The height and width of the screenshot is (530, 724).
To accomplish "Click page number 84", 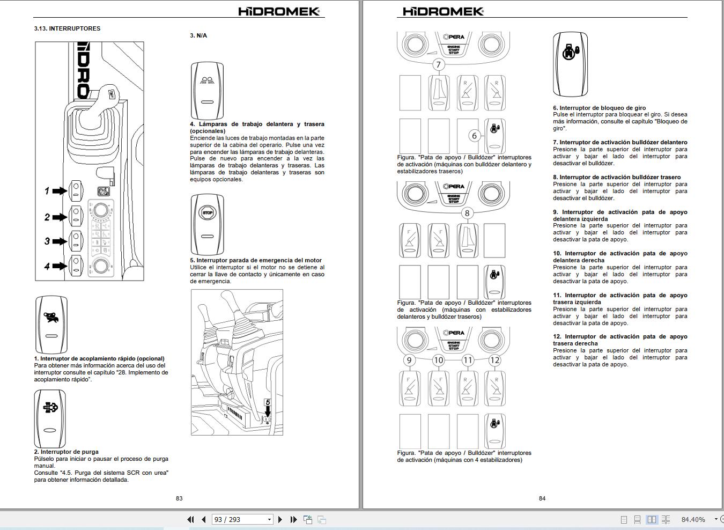I will (542, 498).
